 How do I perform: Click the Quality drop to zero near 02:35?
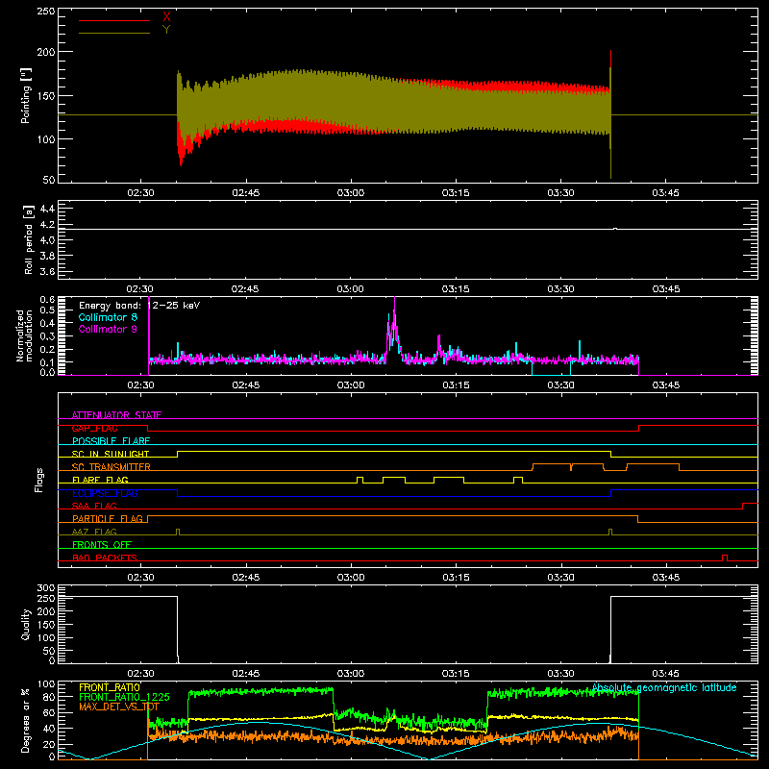tap(178, 629)
